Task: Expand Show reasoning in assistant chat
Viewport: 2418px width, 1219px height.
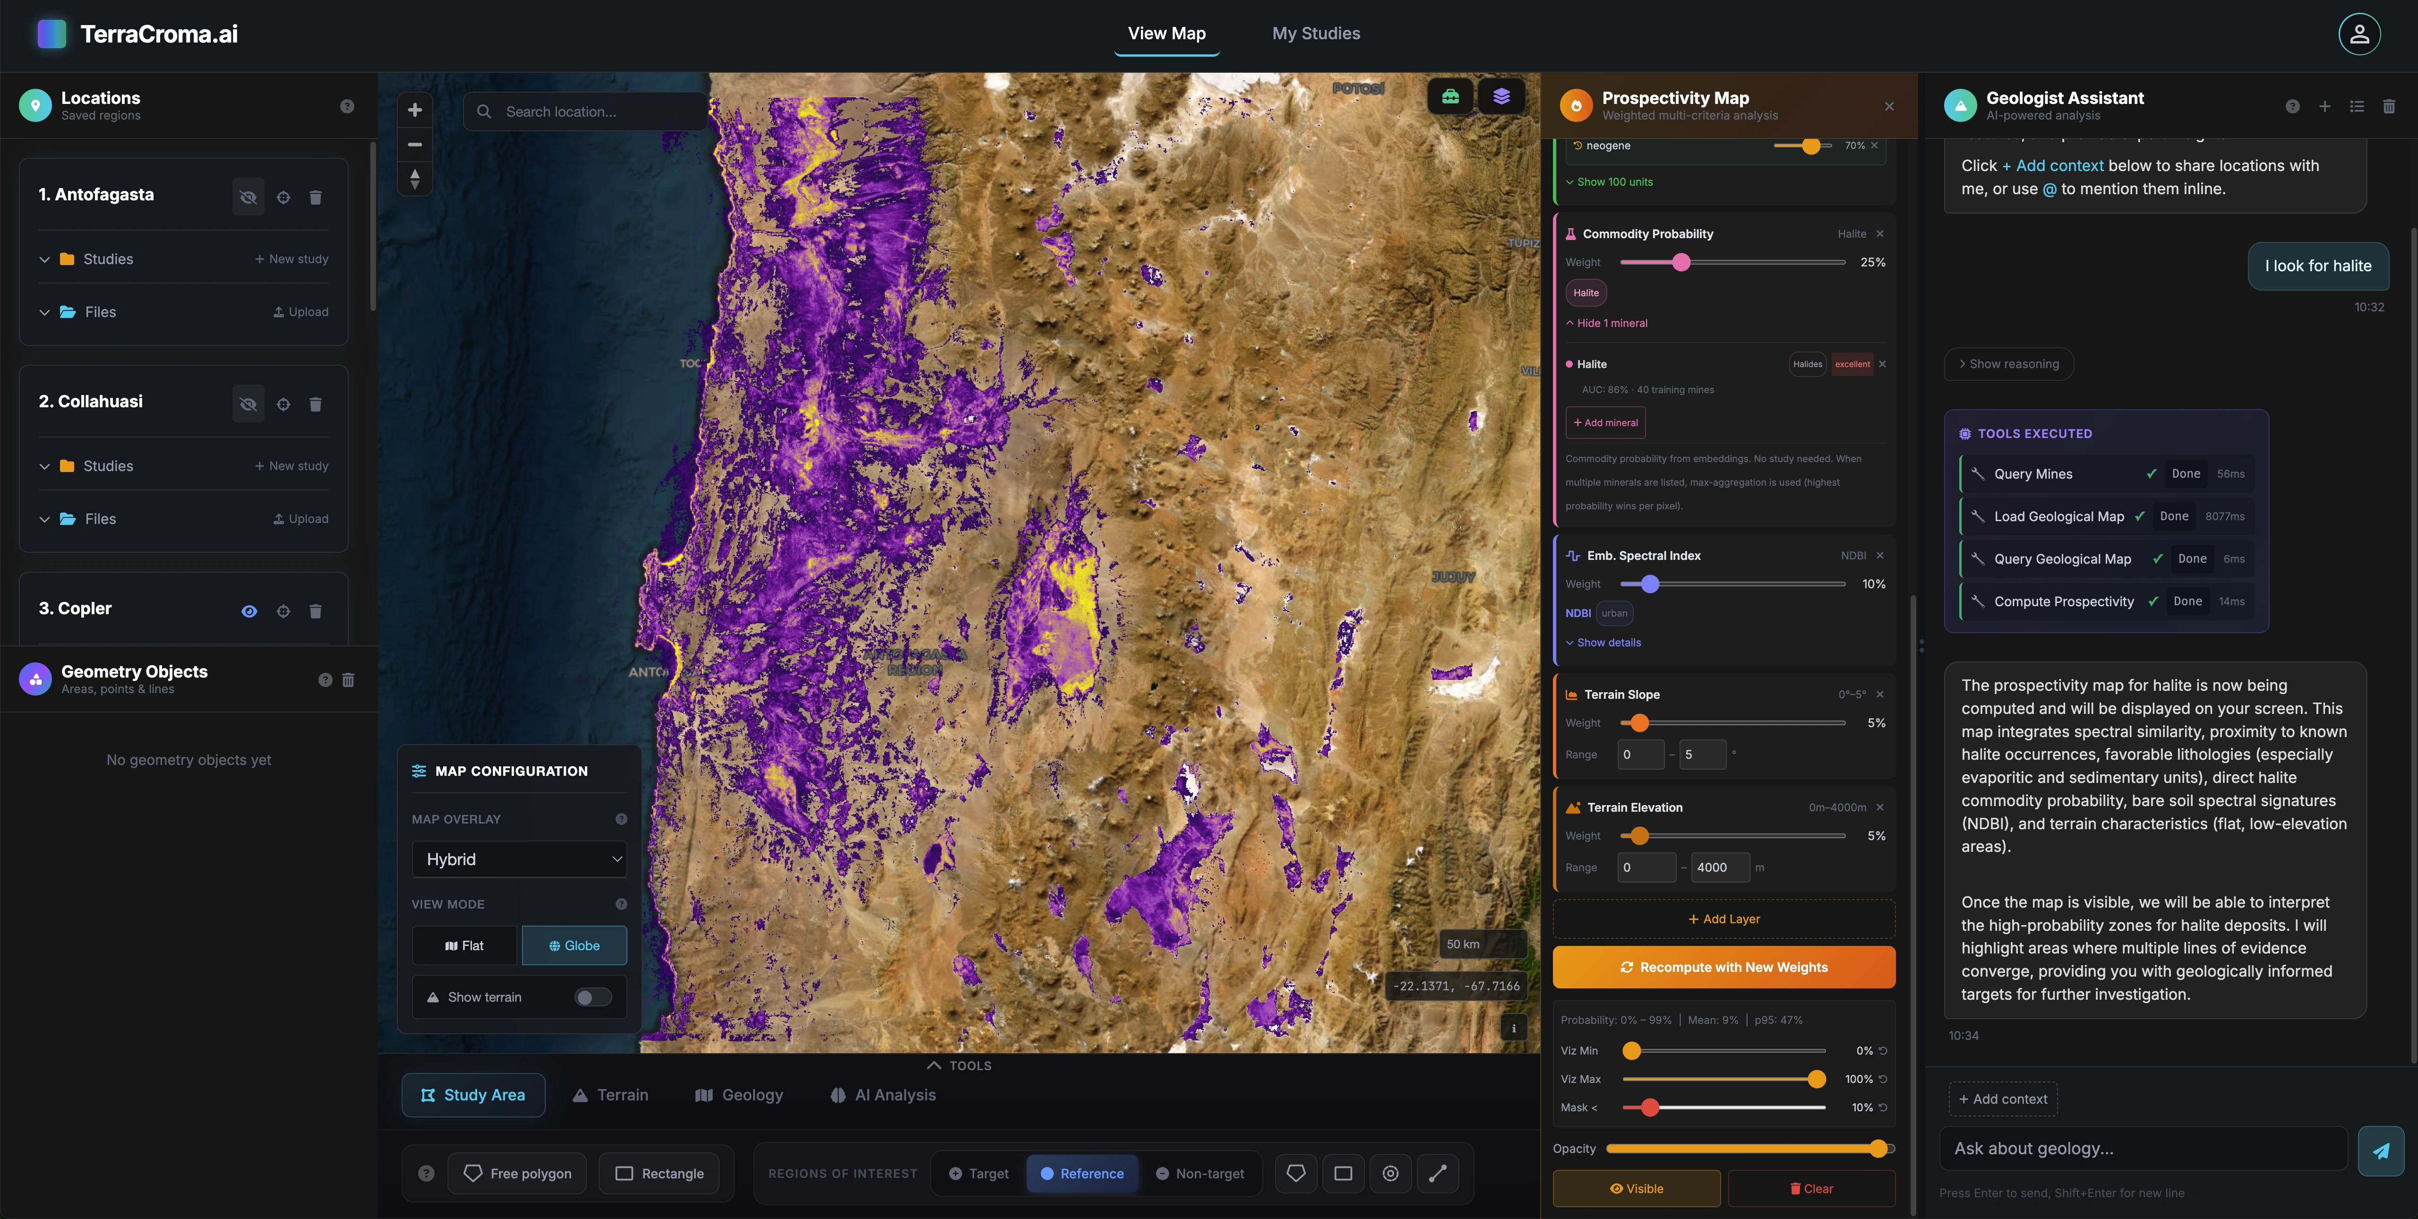Action: point(2009,364)
